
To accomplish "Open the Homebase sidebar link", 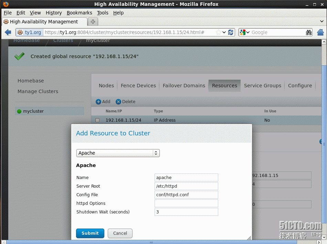I will pos(31,81).
